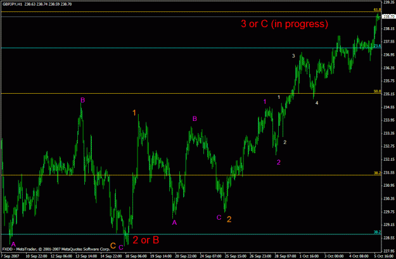Select the magenta 'C' label beside orange 2
This screenshot has height=259, width=396.
coord(219,217)
